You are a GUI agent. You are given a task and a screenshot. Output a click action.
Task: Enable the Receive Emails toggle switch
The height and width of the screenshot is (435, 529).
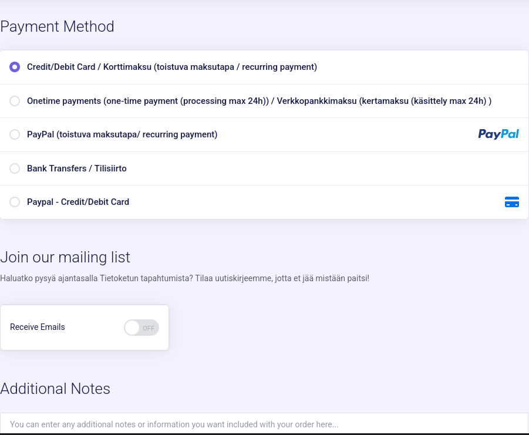141,328
